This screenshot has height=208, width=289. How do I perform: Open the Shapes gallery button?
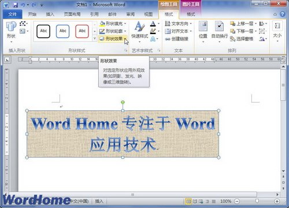tap(11, 32)
